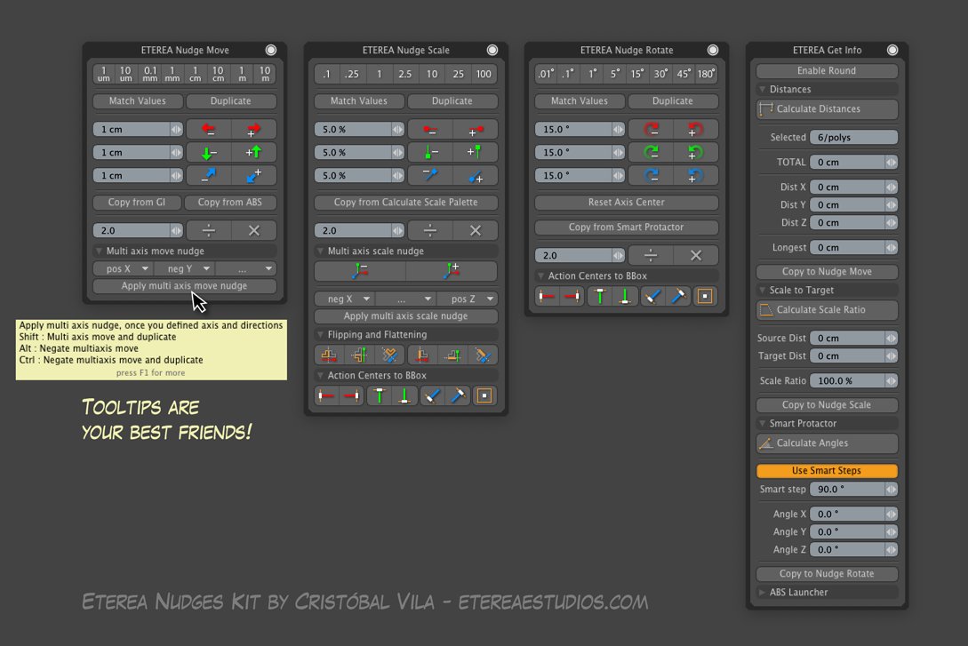
Task: Collapse Smart Protactor section
Action: pyautogui.click(x=763, y=423)
